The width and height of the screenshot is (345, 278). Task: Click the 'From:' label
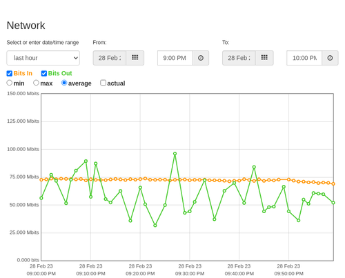click(99, 43)
